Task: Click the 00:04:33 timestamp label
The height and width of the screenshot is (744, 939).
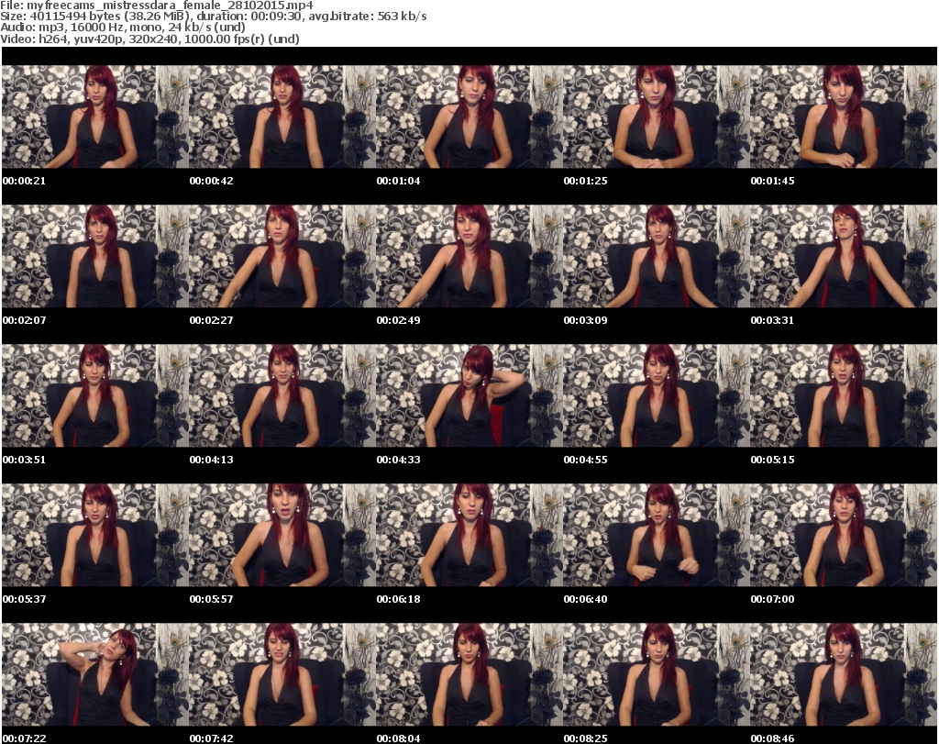Action: tap(398, 460)
